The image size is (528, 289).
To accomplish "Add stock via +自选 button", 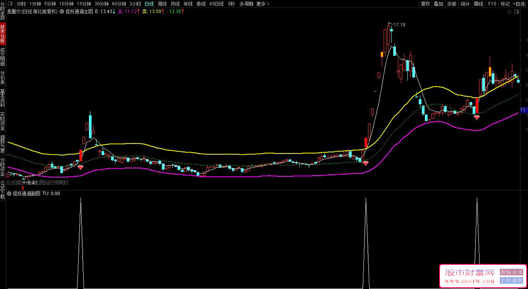I will (x=519, y=4).
